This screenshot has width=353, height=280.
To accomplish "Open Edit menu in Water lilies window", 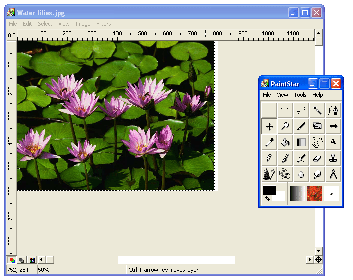I will click(x=27, y=24).
